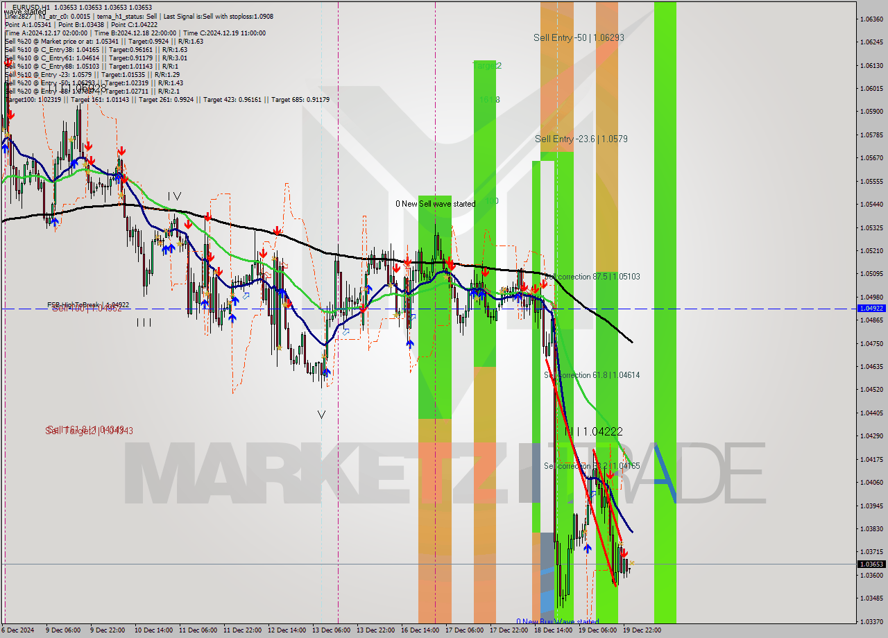888x638 pixels.
Task: Click the '18 Dec 14:00' time axis label
Action: coord(553,630)
